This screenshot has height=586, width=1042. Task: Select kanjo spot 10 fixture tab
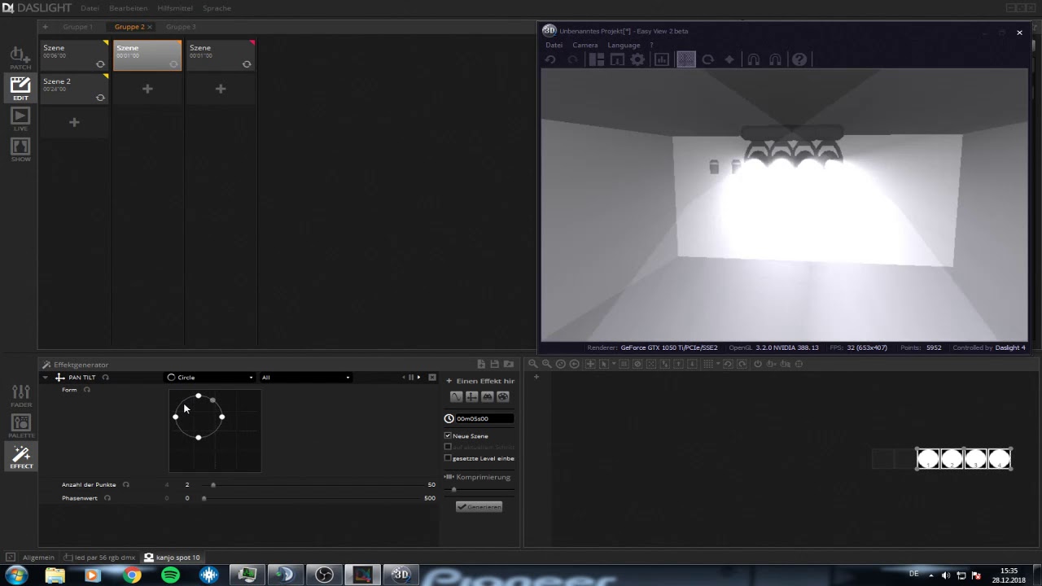point(172,558)
